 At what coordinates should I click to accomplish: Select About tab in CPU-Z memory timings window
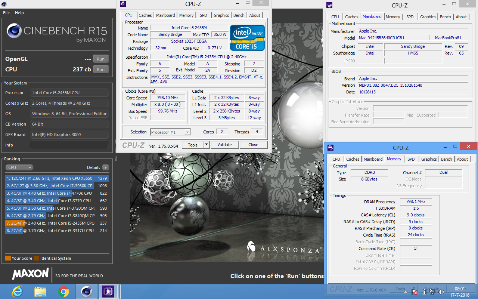click(x=462, y=159)
